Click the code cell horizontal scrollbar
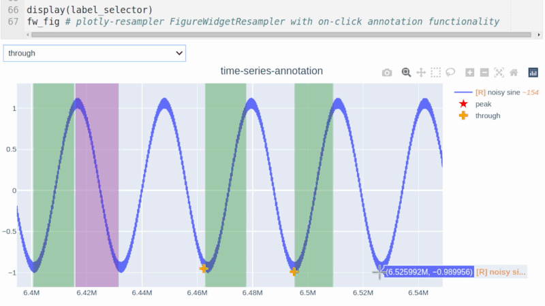This screenshot has height=306, width=545. point(281,35)
